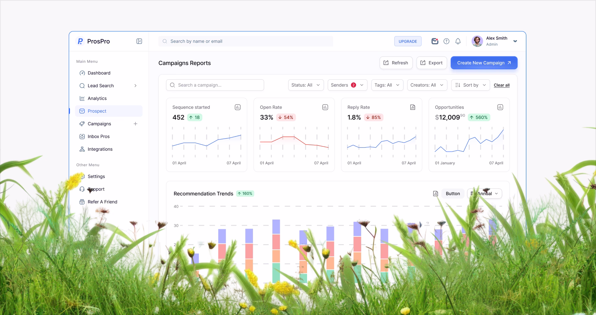Click Create New Campaign button
This screenshot has width=596, height=315.
tap(484, 63)
